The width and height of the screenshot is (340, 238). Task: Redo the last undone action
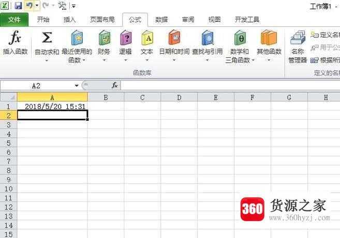click(46, 6)
